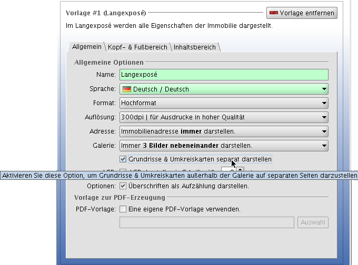Select the Allgemein tab
Viewport: 358px width, 265px height.
[86, 47]
